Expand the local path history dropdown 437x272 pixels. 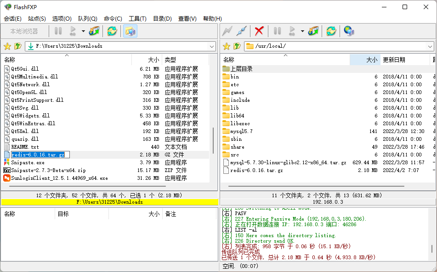212,46
